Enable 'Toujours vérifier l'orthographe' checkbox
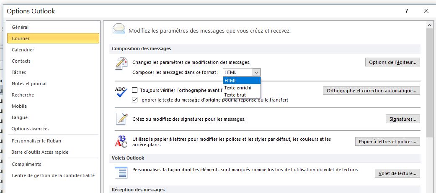 pyautogui.click(x=135, y=90)
